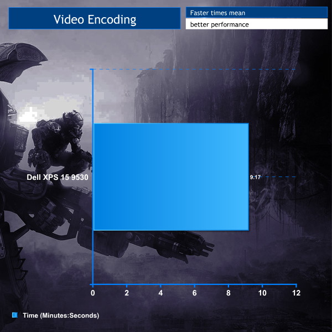Click the blue legend square
Image resolution: width=332 pixels, height=332 pixels.
coord(15,315)
